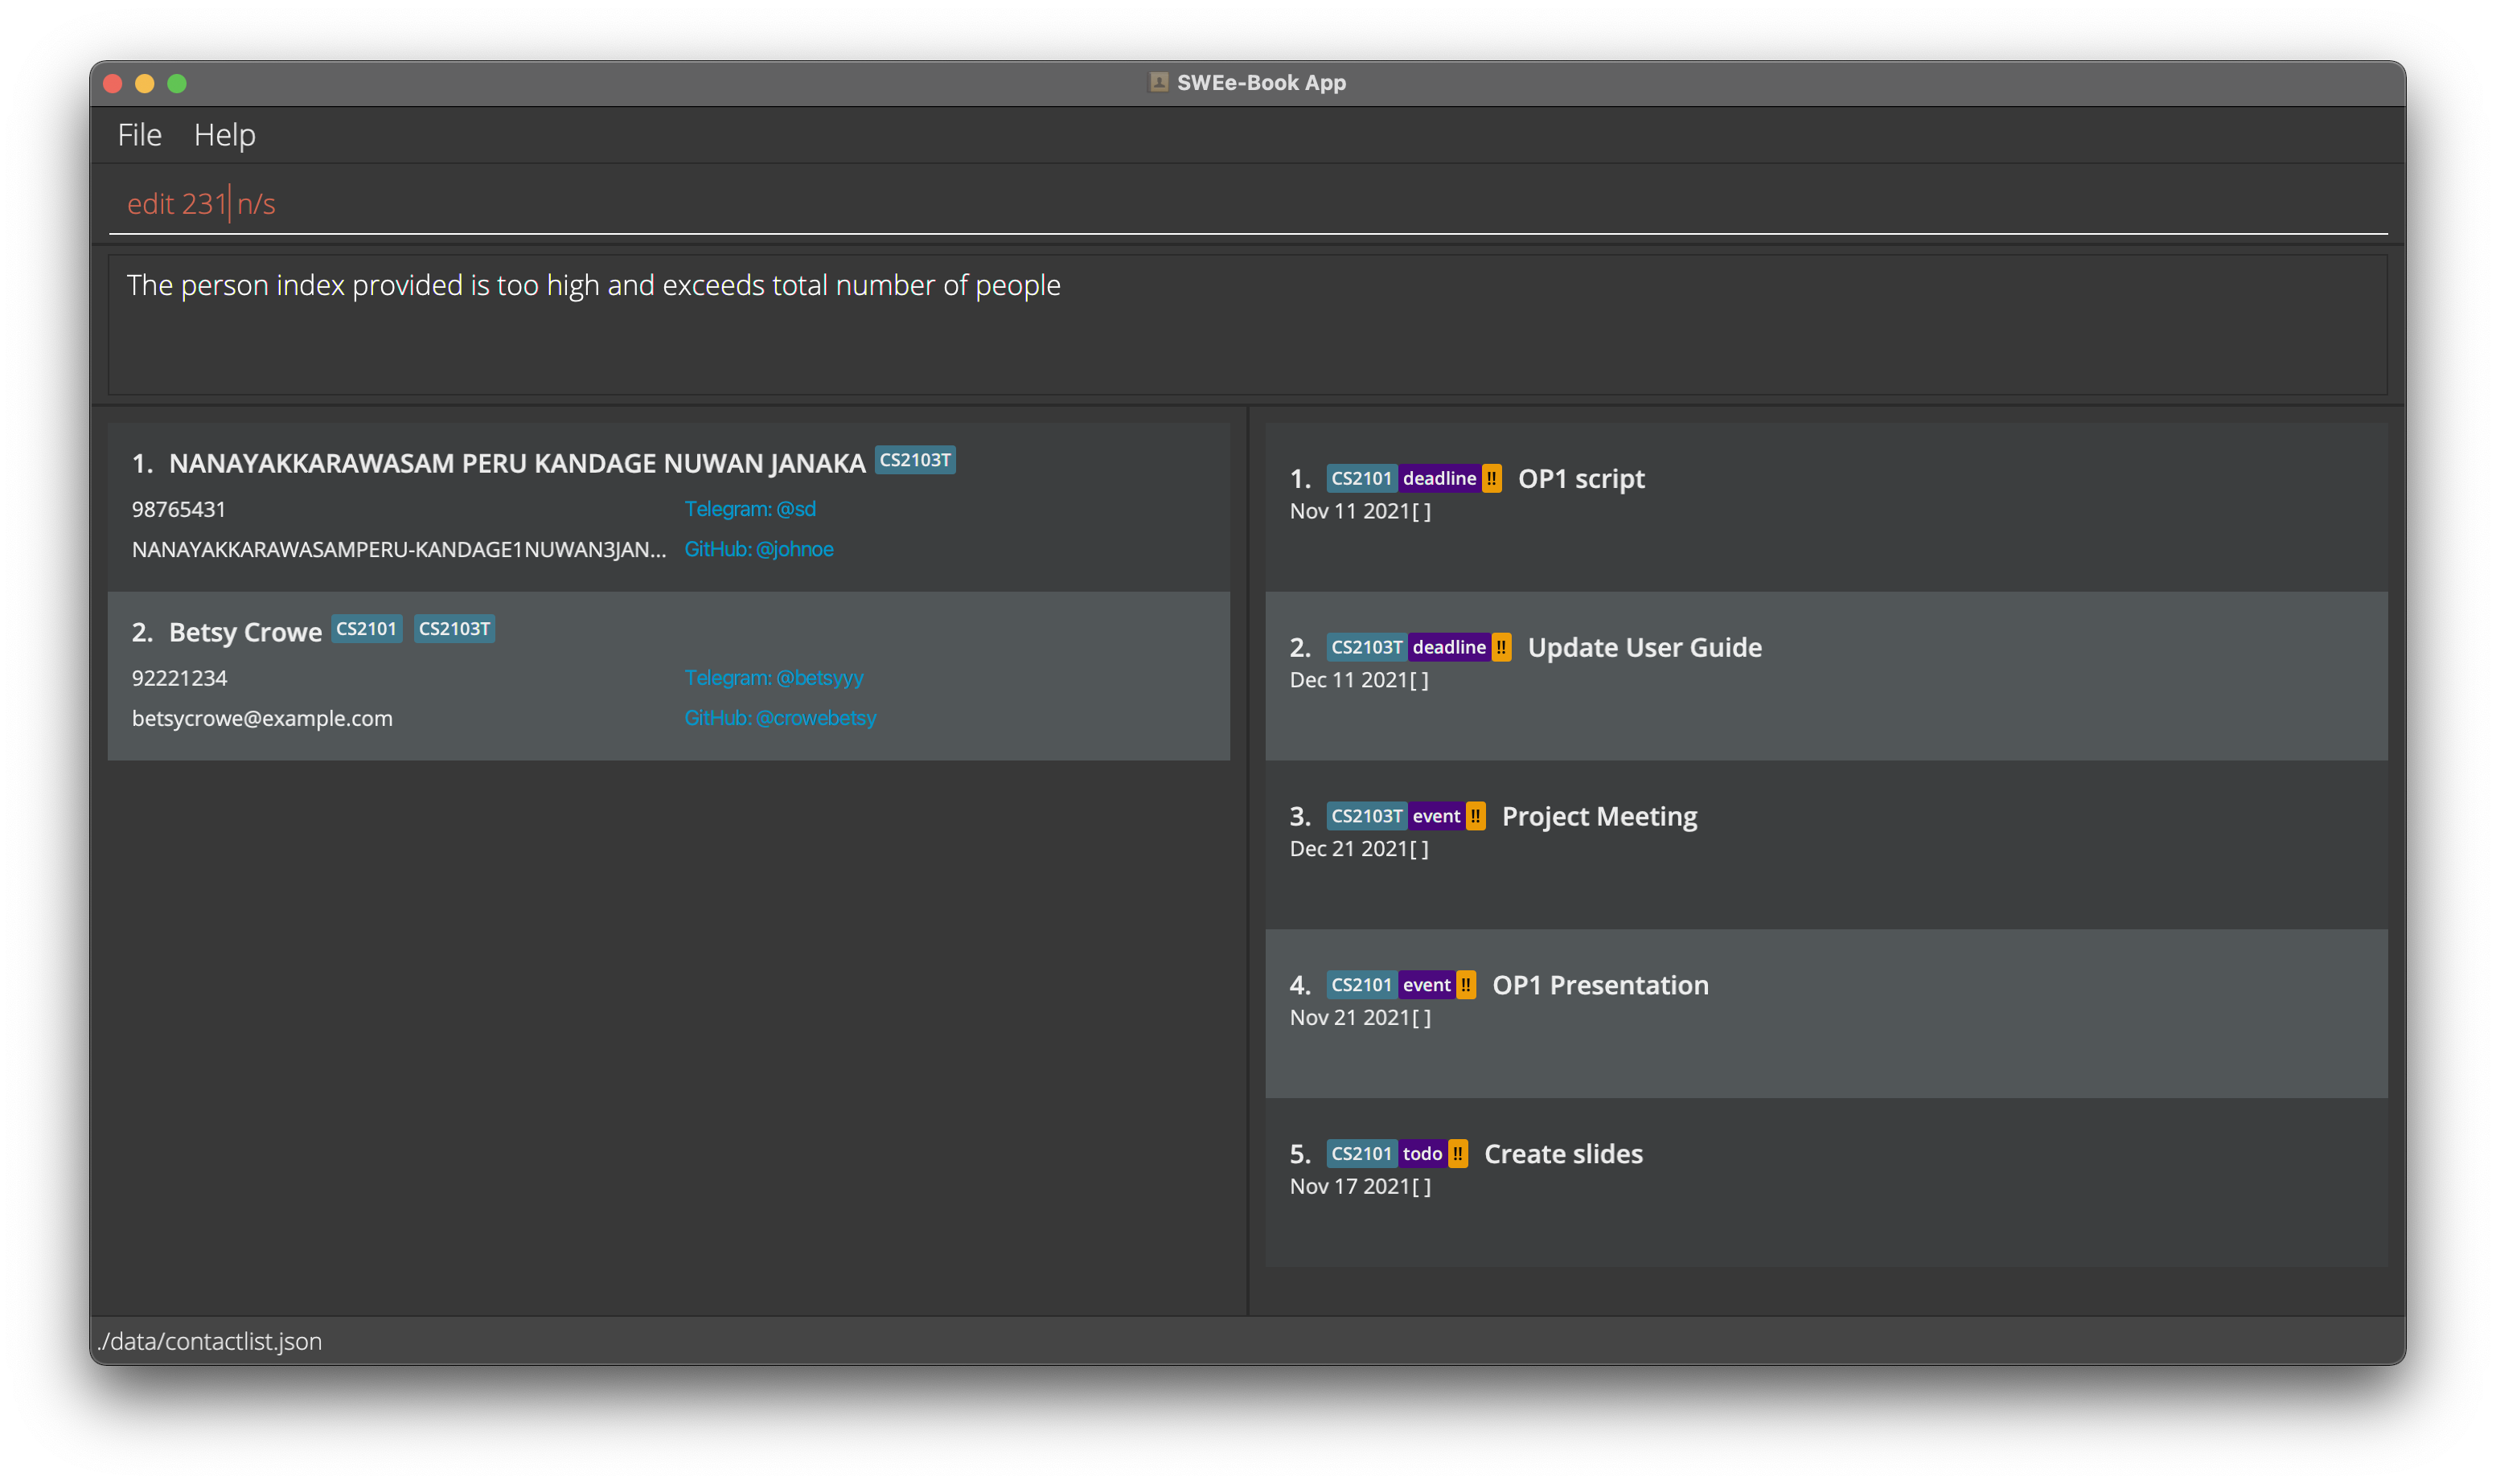This screenshot has width=2496, height=1484.
Task: Click priority icon beside OP1 Presentation
Action: click(1465, 985)
